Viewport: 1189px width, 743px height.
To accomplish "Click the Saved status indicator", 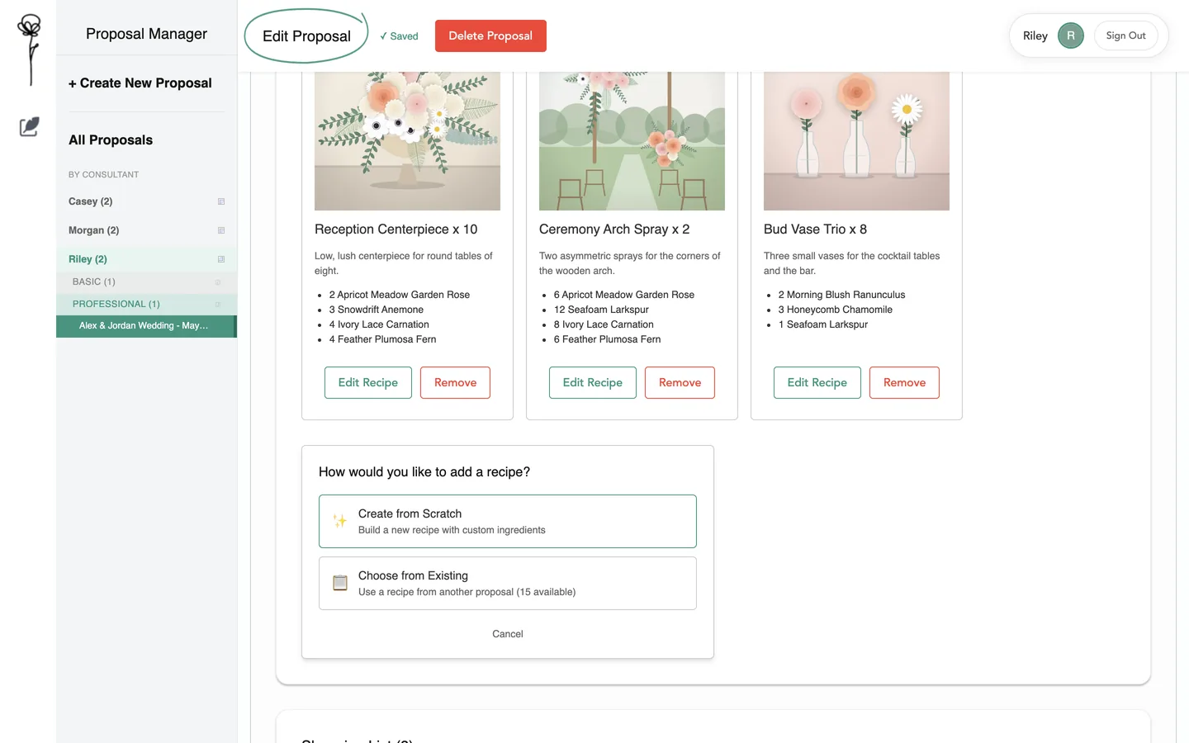I will pos(399,36).
